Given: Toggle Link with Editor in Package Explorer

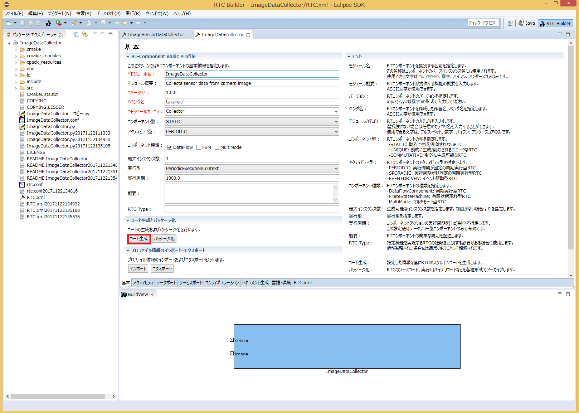Looking at the screenshot, I should click(85, 35).
